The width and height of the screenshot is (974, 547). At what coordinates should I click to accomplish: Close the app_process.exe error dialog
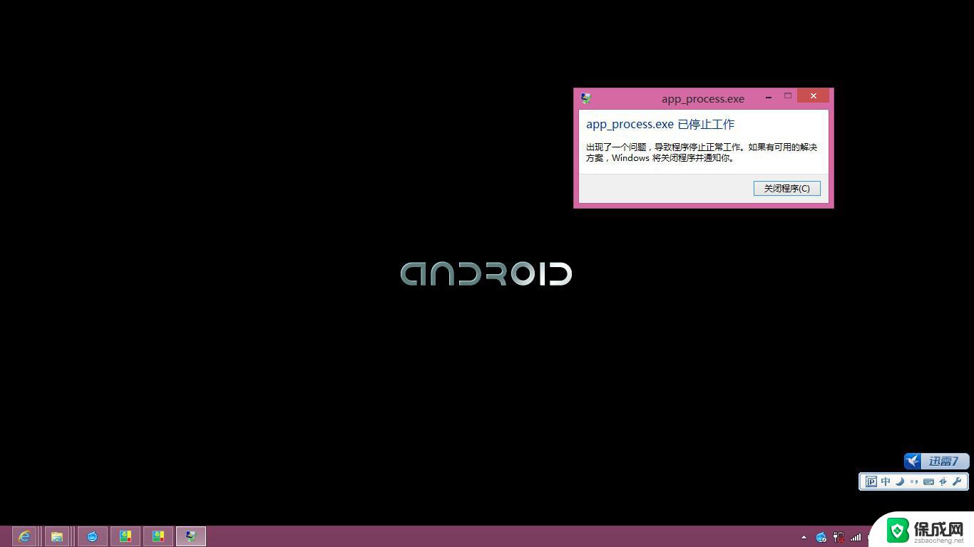pos(814,95)
